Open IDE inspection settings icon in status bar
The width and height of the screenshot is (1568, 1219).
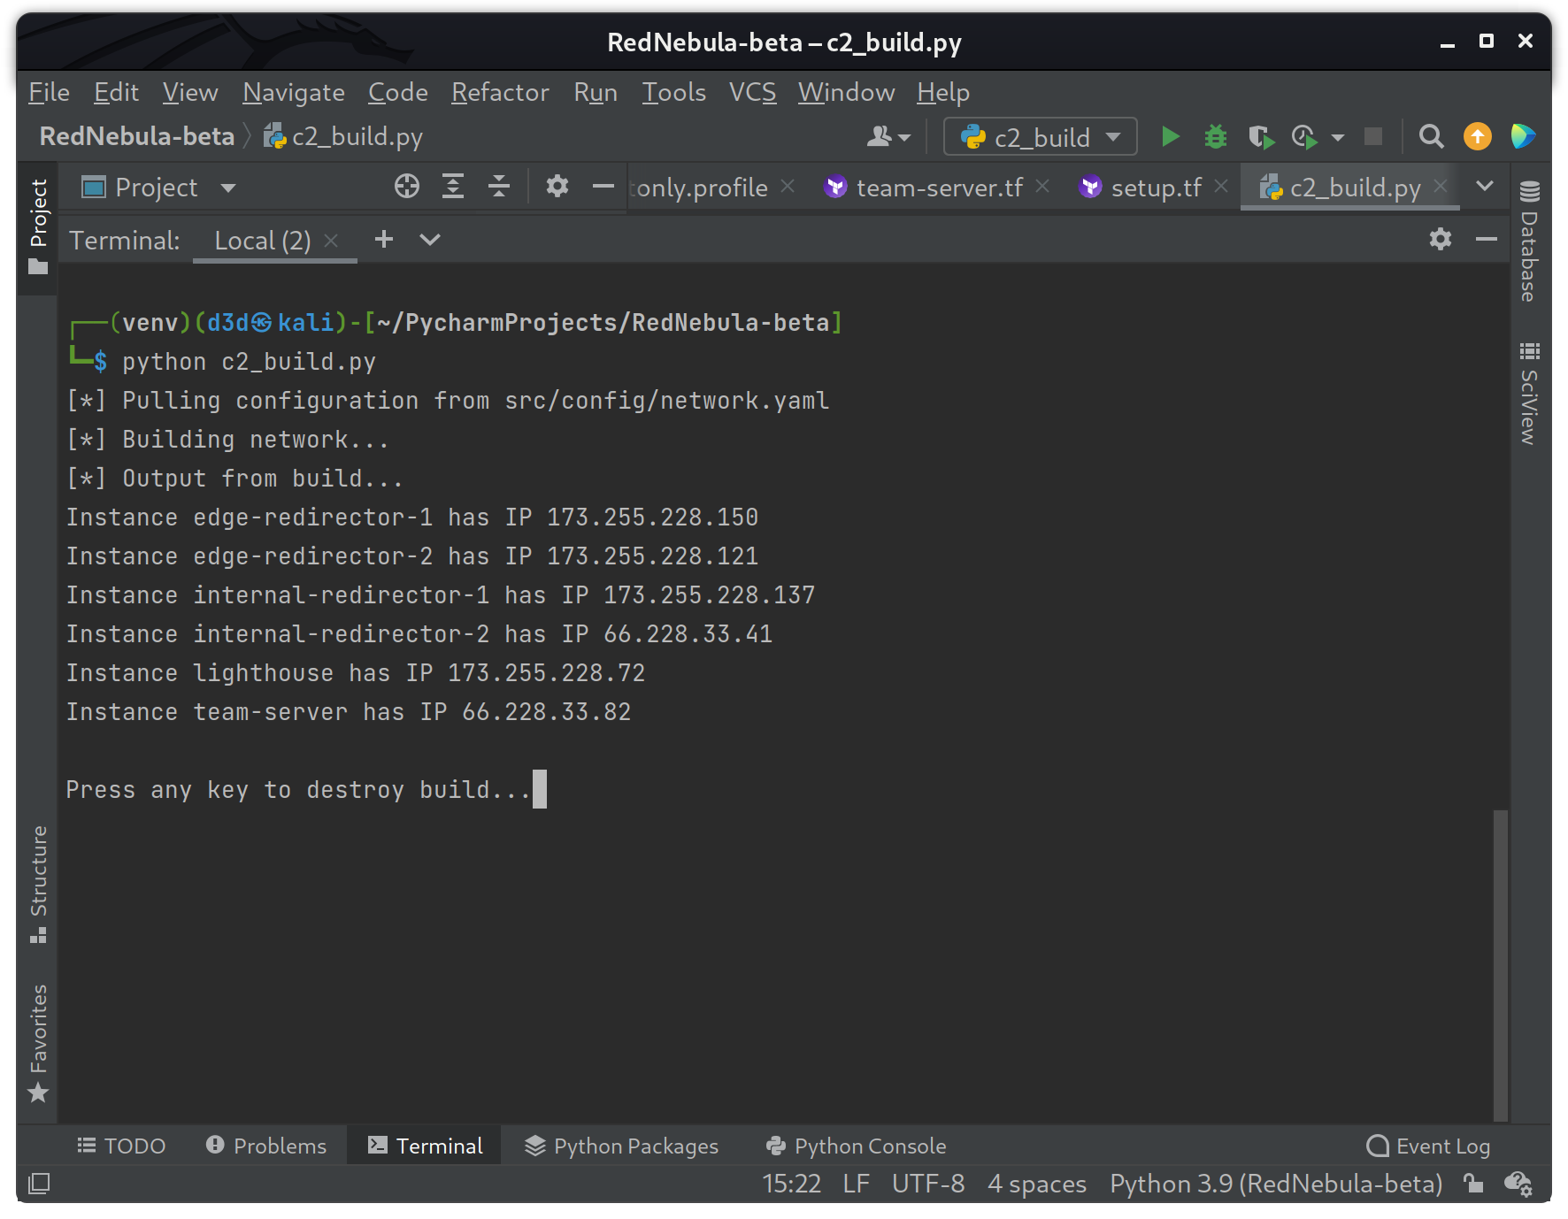[1518, 1184]
